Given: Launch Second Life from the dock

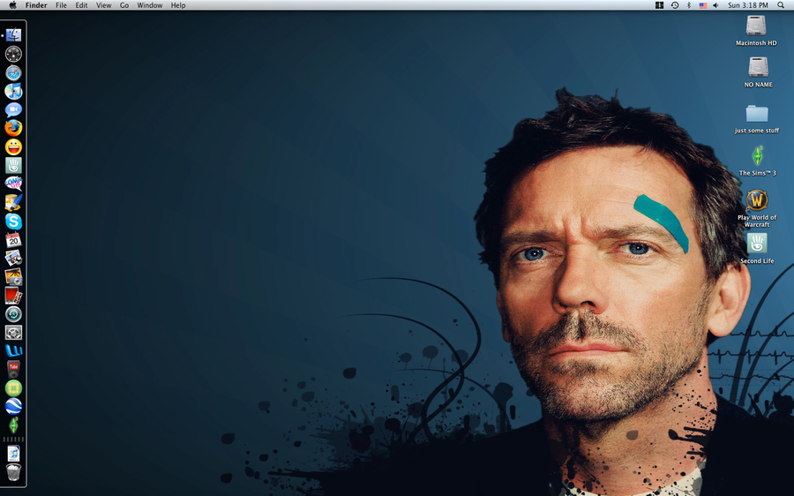Looking at the screenshot, I should point(13,165).
